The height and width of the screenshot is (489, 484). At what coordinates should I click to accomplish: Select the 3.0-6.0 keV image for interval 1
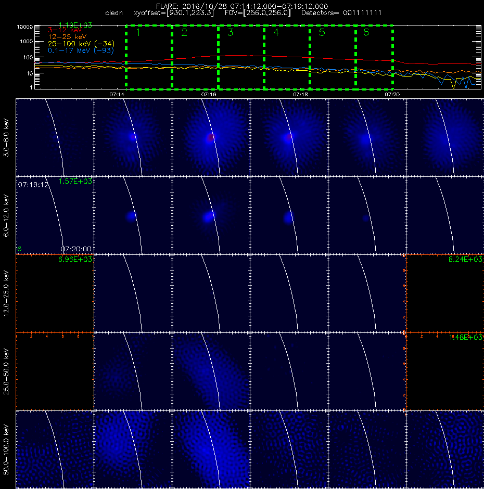coord(55,137)
